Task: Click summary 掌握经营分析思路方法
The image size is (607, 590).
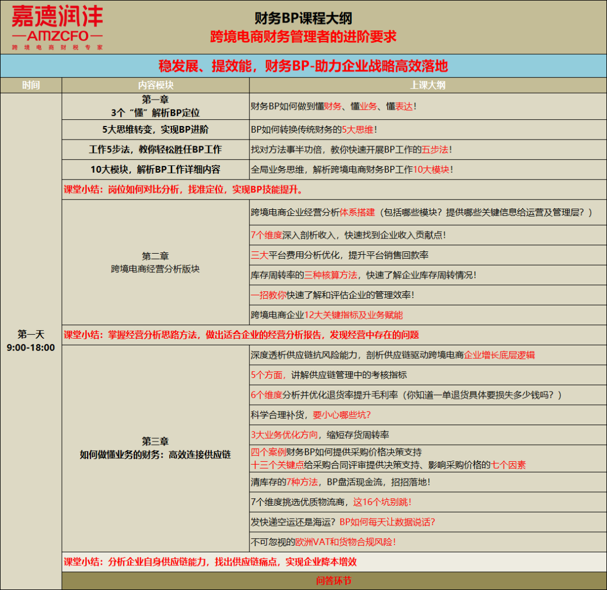Action: point(334,335)
